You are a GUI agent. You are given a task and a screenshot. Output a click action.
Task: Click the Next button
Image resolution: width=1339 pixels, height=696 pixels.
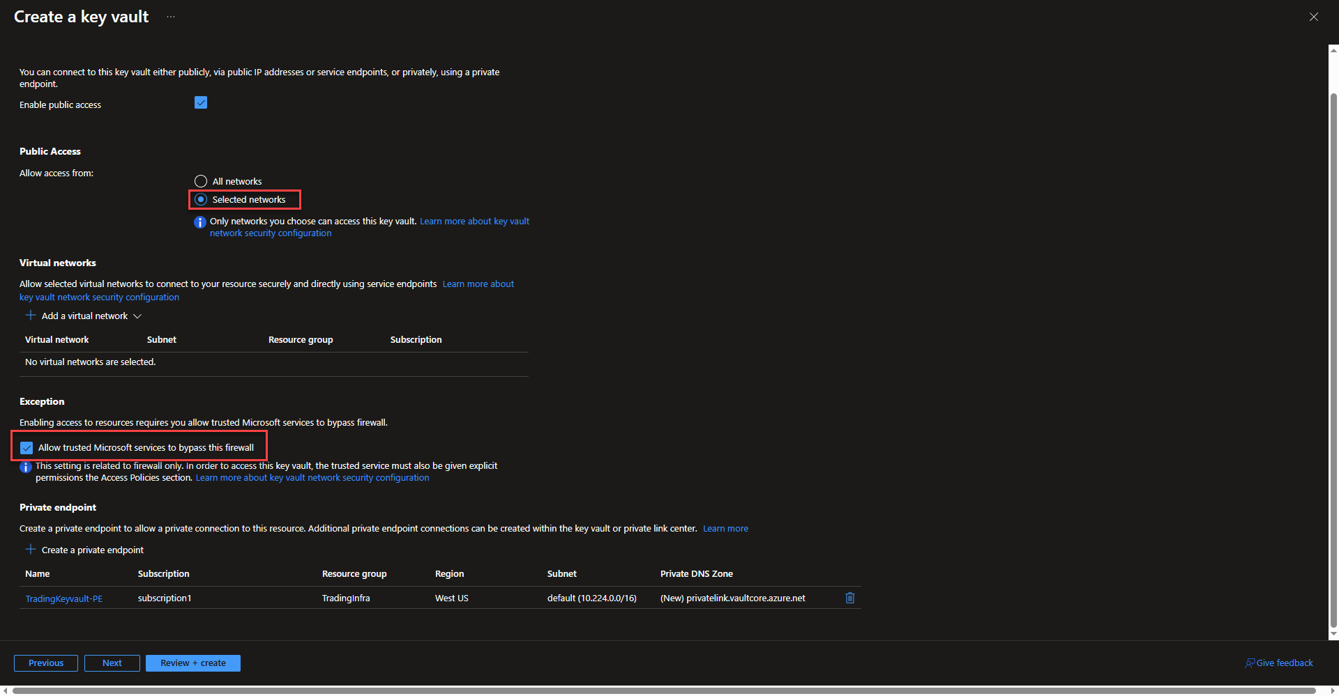point(112,663)
